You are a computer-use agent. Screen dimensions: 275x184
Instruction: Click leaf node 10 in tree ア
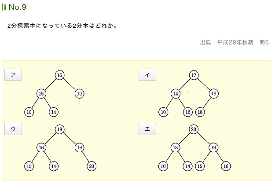(29, 112)
